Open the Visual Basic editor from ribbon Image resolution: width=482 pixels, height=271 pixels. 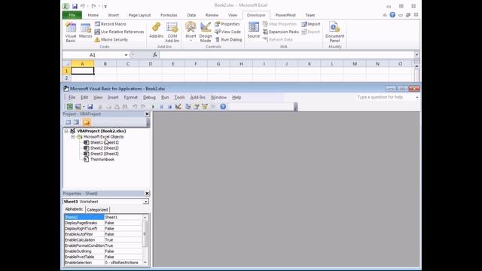pos(71,32)
